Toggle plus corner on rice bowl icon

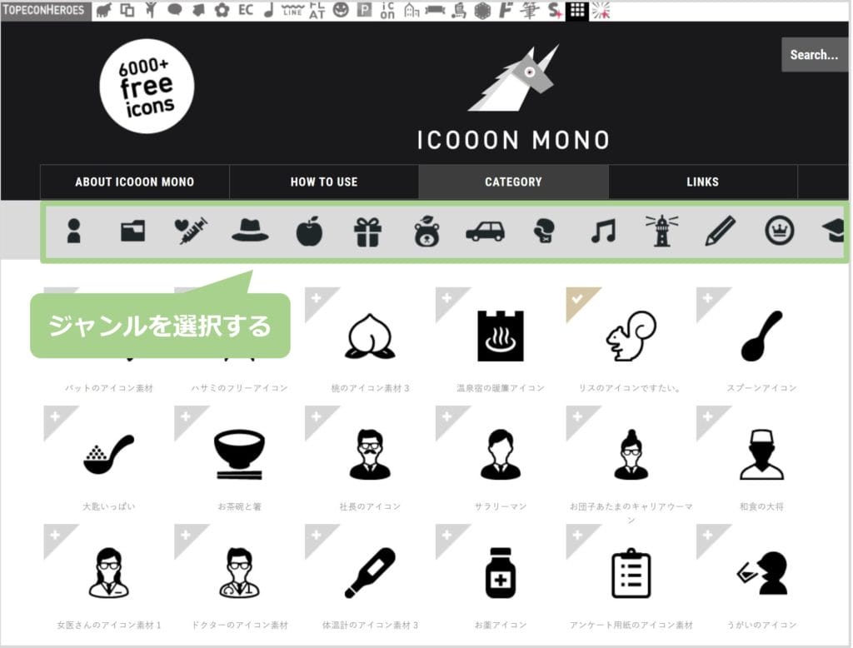tap(187, 418)
